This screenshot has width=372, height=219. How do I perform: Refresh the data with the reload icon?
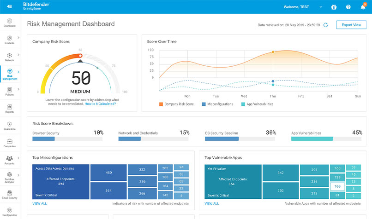click(x=326, y=25)
